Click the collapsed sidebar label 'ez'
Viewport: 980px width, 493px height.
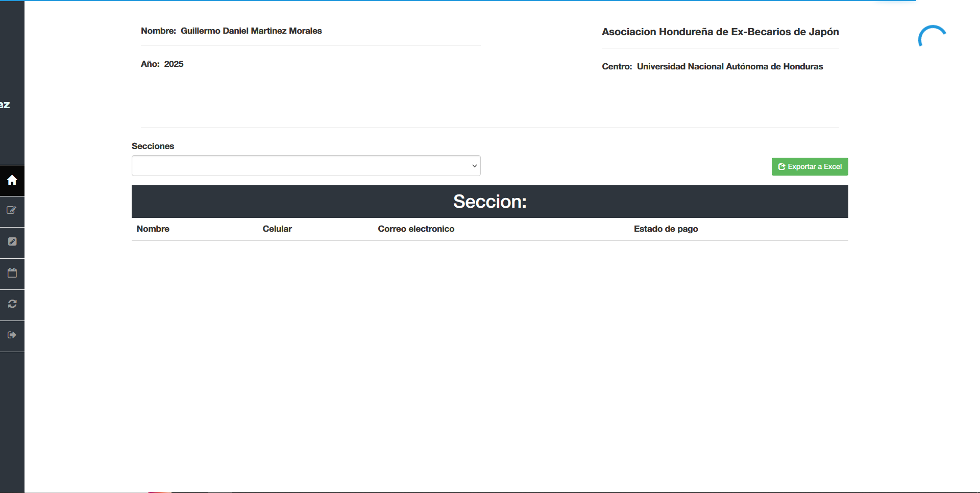point(5,105)
